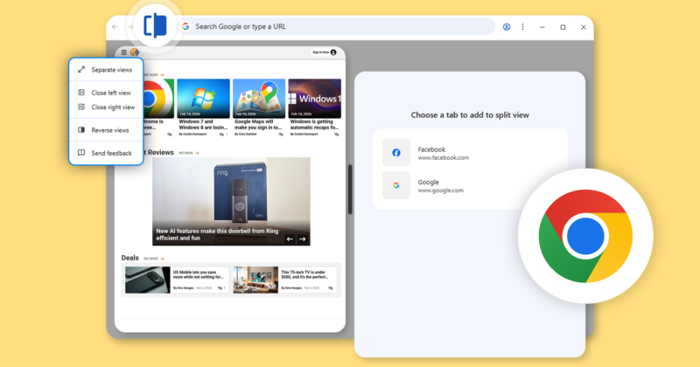Image resolution: width=700 pixels, height=367 pixels.
Task: Click the split view divider handle
Action: 350,190
